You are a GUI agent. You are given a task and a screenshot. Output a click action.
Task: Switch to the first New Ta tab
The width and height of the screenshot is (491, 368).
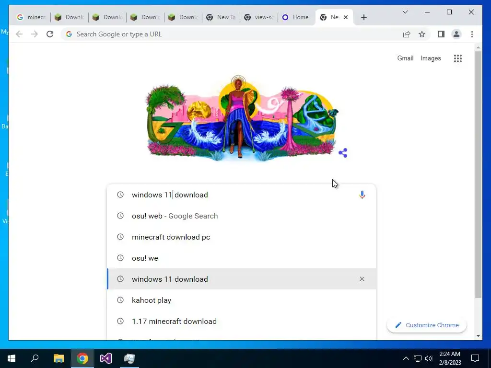tap(221, 17)
